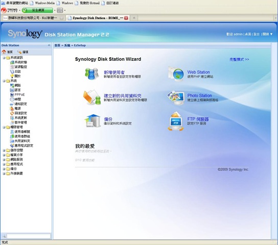Screen dimensions: 278x245
Task: Open 資源監控 in the tree
Action: click(18, 67)
